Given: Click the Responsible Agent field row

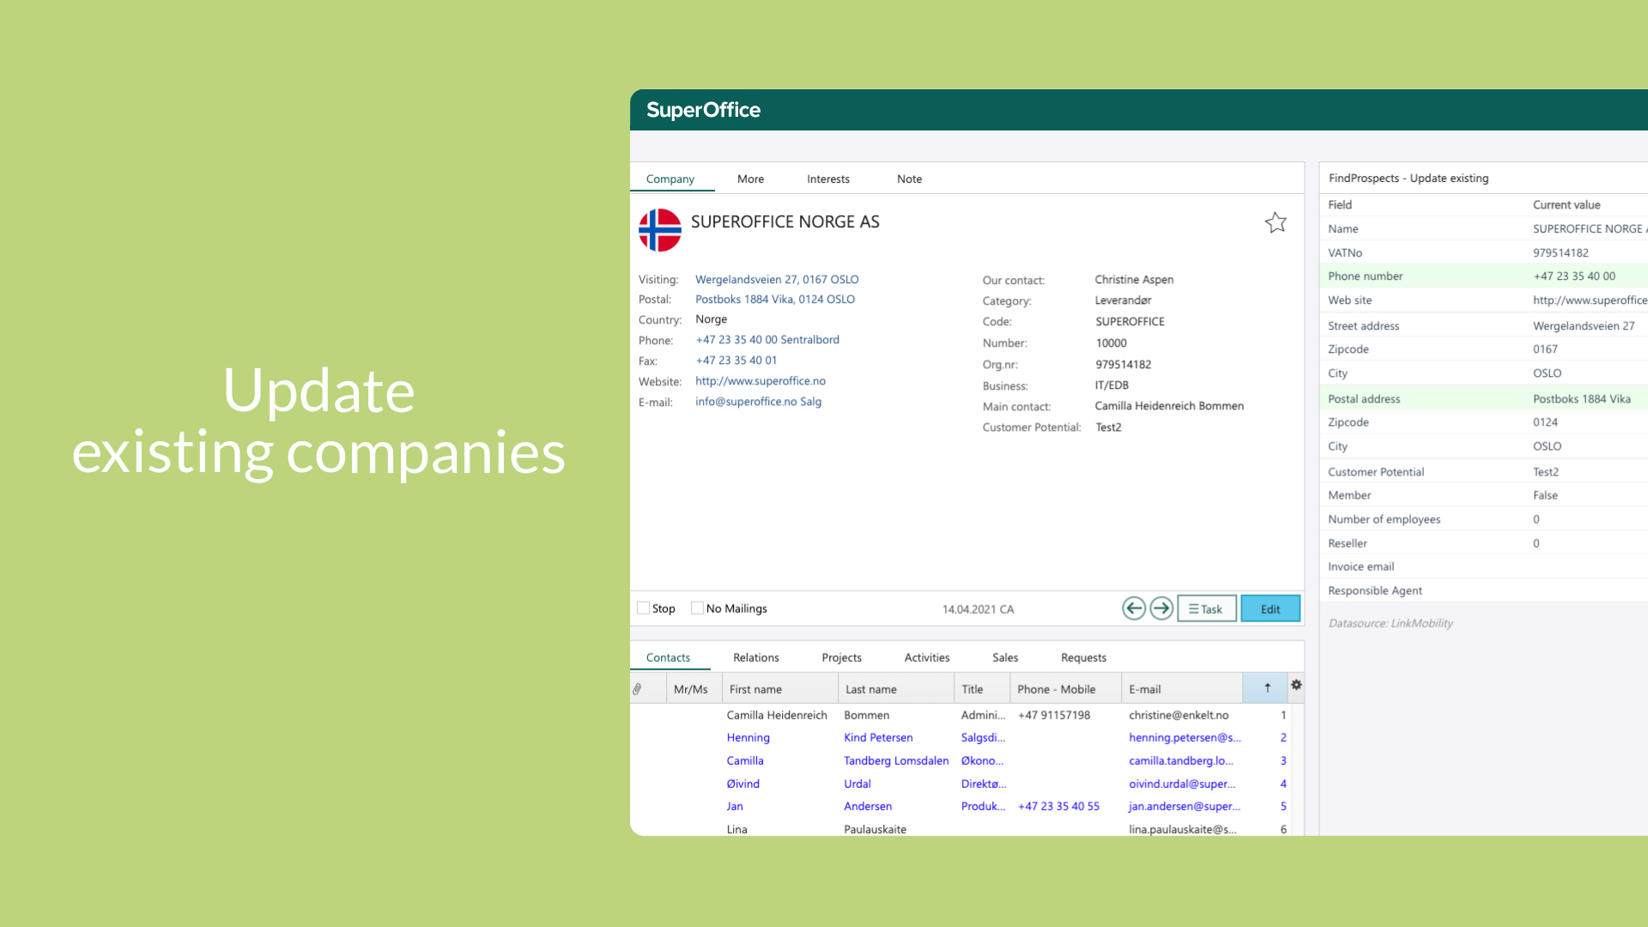Looking at the screenshot, I should pyautogui.click(x=1483, y=591).
